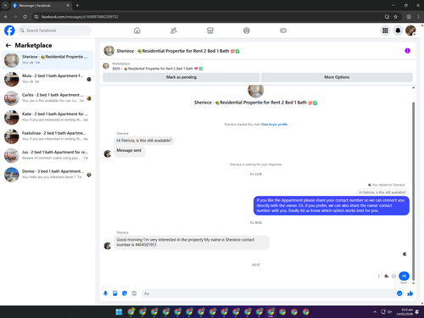Click the voice clip microphone icon
Viewport: 424px width, 318px height.
coord(105,293)
